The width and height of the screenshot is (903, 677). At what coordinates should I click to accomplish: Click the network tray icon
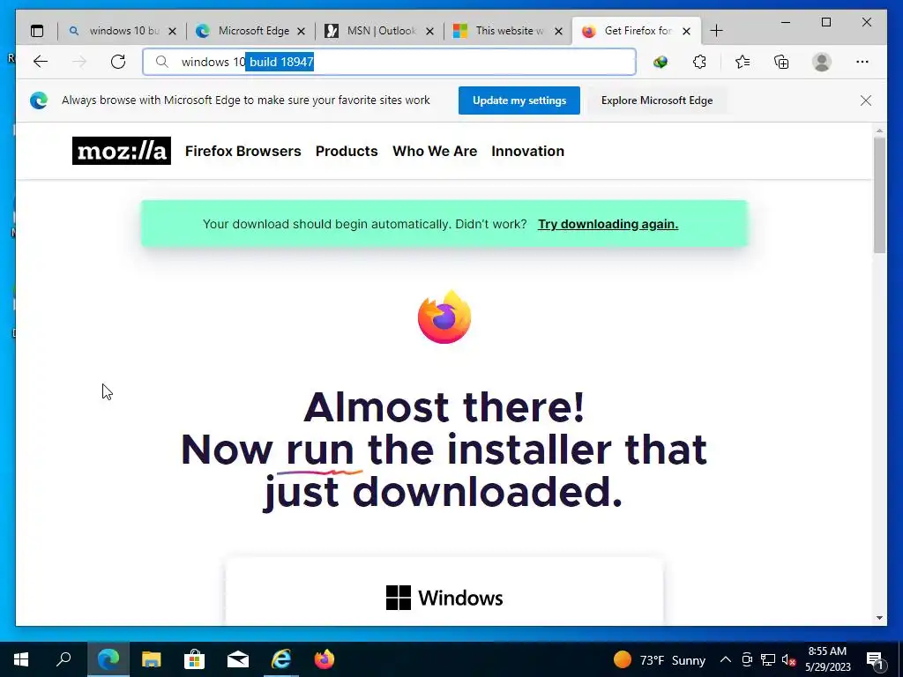tap(768, 659)
